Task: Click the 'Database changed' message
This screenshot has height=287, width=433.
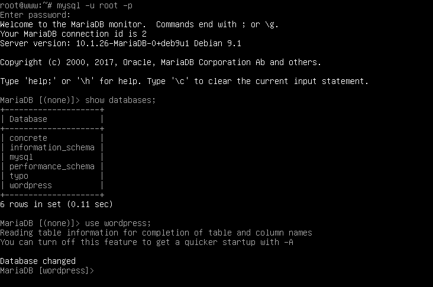Action: coord(37,261)
